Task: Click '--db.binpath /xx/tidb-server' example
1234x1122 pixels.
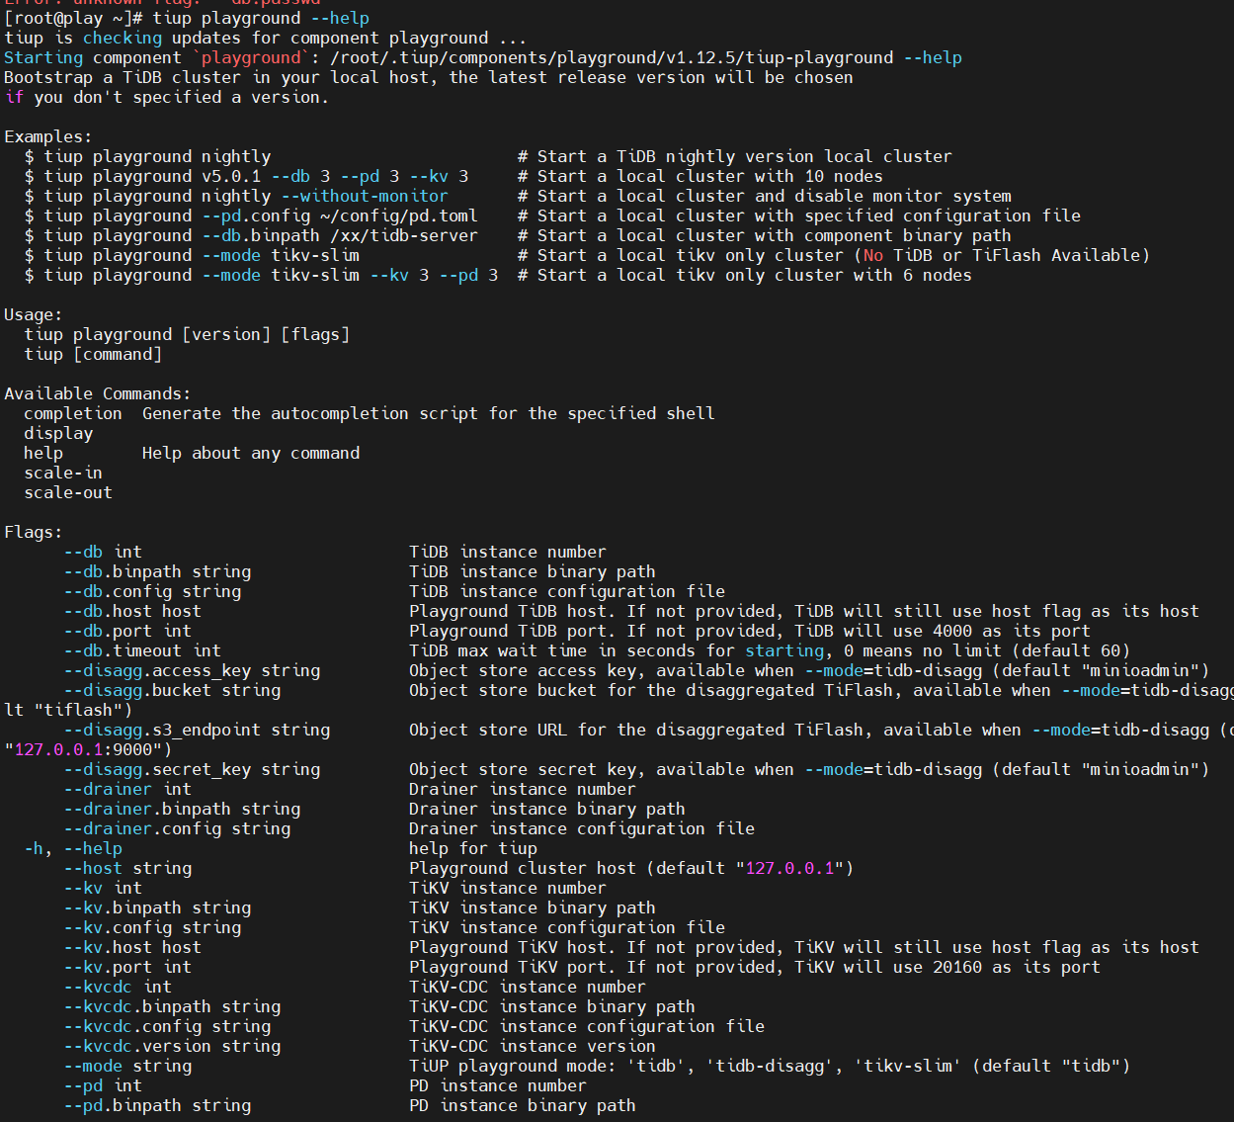Action: pyautogui.click(x=340, y=235)
